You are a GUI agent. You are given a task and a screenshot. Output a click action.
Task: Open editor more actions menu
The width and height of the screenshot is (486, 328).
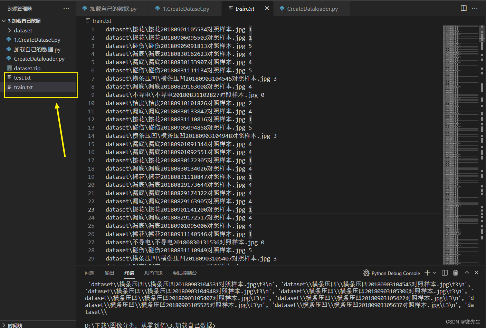pyautogui.click(x=475, y=8)
